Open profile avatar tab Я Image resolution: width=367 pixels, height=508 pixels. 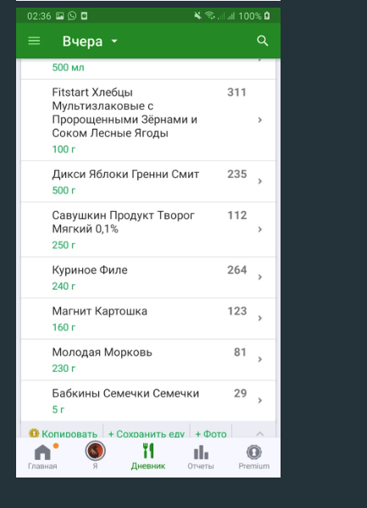coord(95,456)
